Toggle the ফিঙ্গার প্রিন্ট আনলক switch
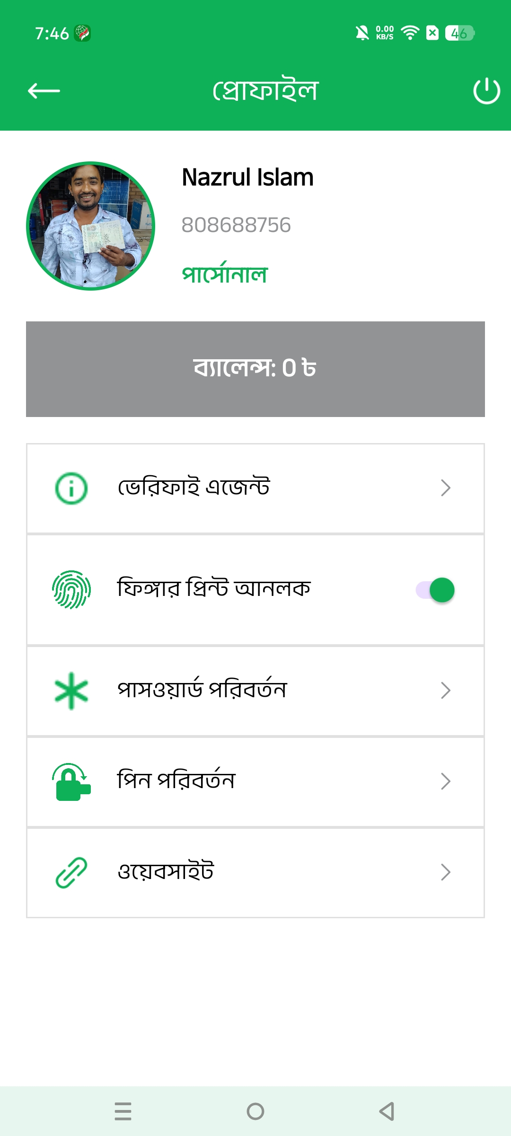The image size is (511, 1136). click(x=436, y=590)
